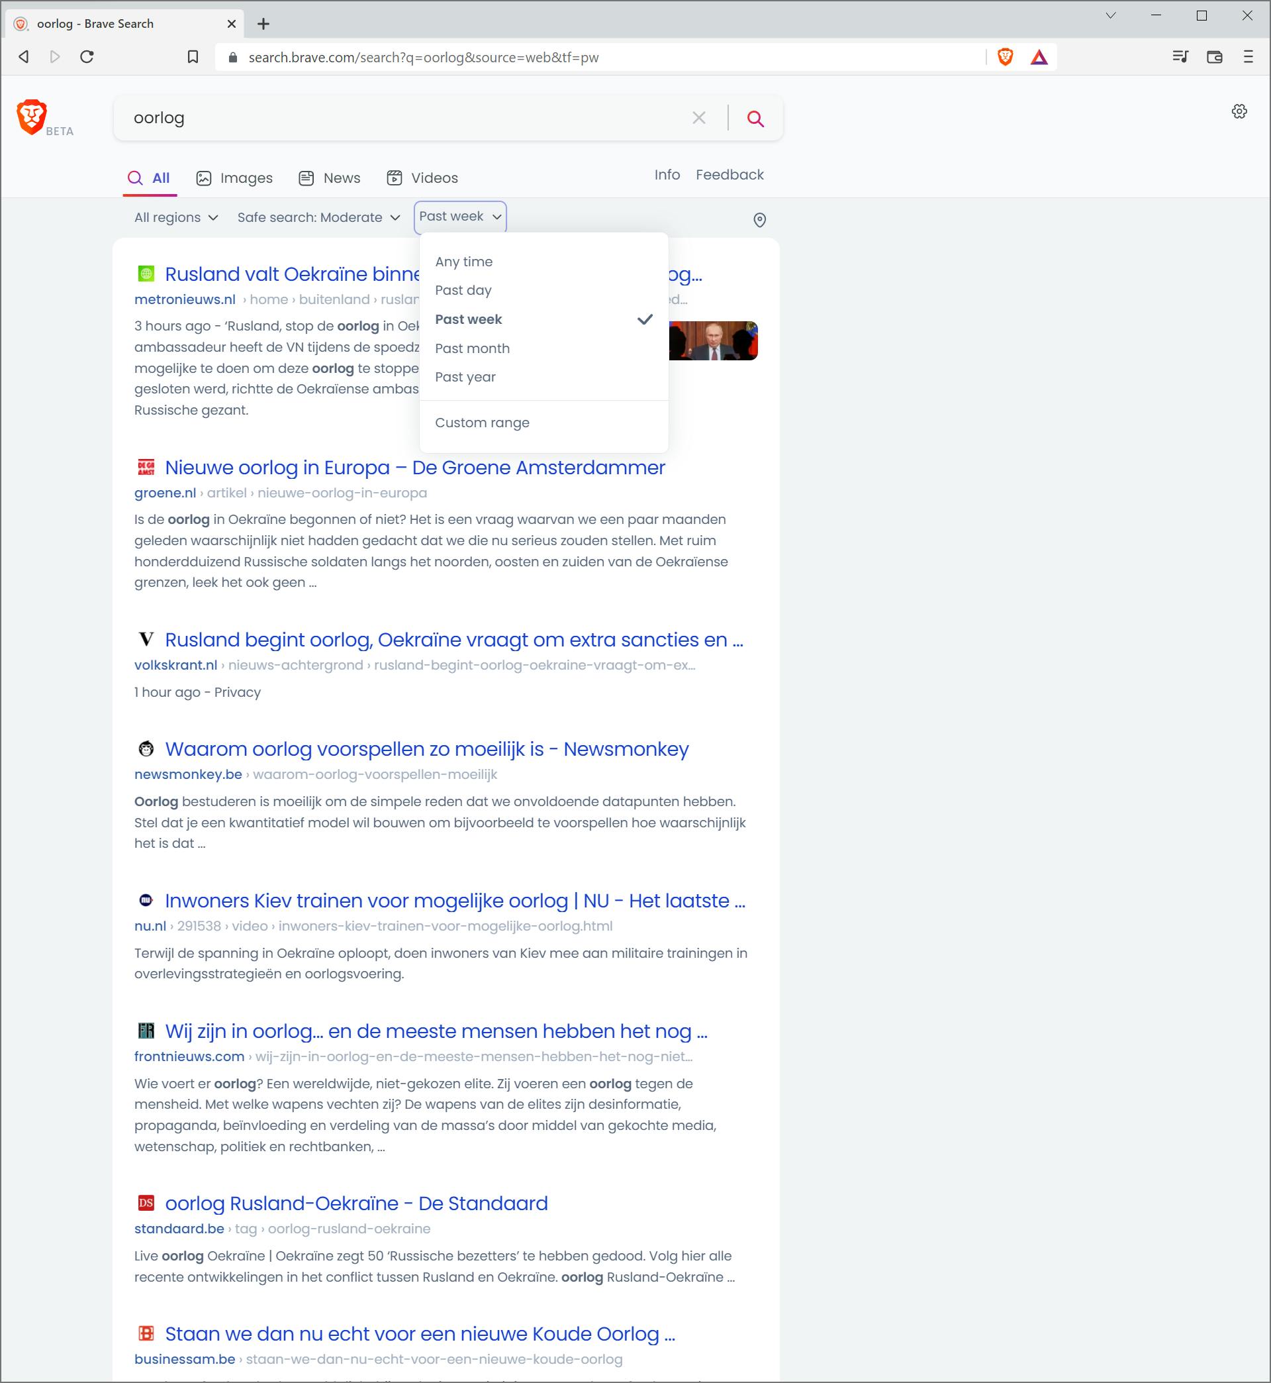Viewport: 1271px width, 1383px height.
Task: Click the oorlog search input field
Action: (406, 119)
